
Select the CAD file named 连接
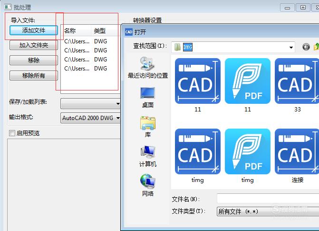tap(297, 156)
